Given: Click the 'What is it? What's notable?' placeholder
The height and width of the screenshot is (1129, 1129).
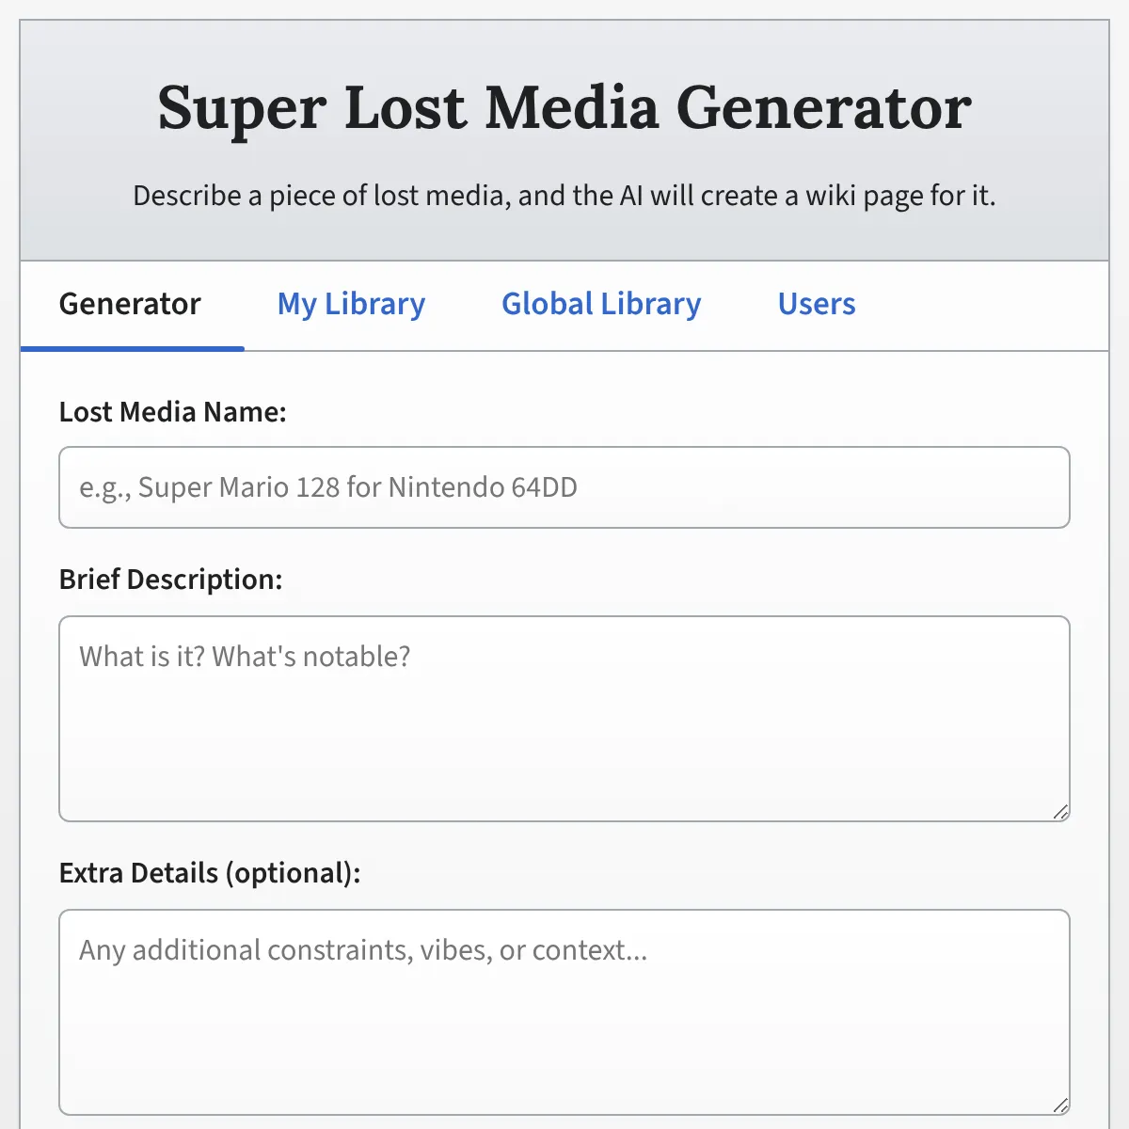Looking at the screenshot, I should [x=245, y=657].
